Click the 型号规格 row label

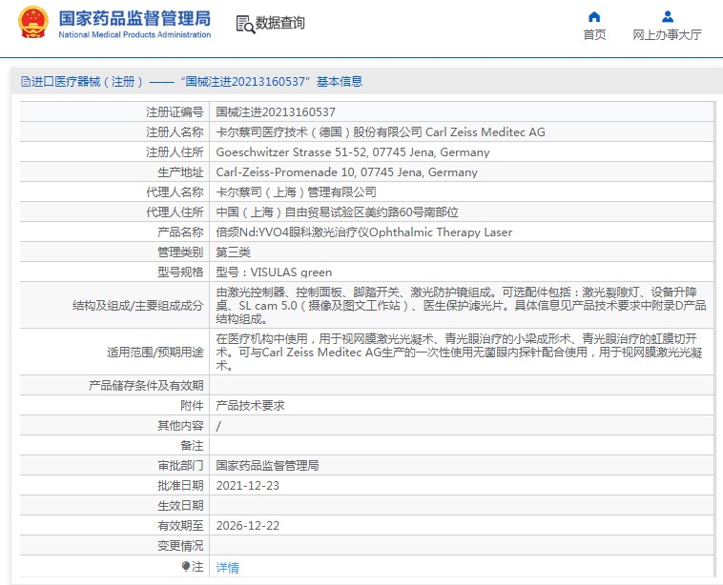180,272
